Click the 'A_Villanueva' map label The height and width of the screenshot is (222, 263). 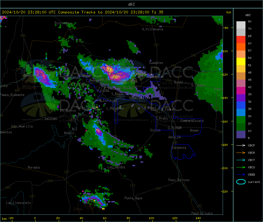[153, 29]
